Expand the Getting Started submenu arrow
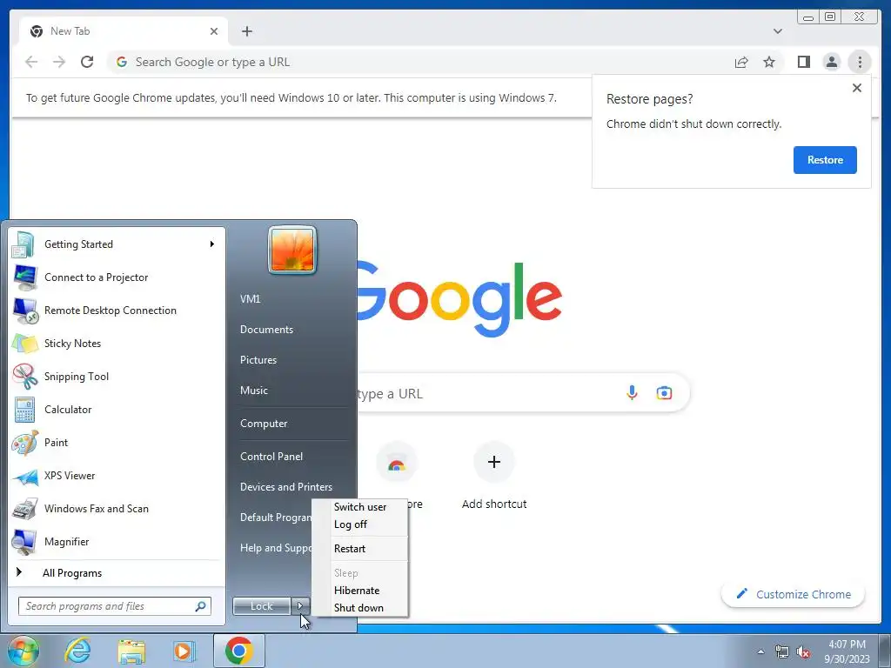The height and width of the screenshot is (668, 891). pyautogui.click(x=212, y=244)
